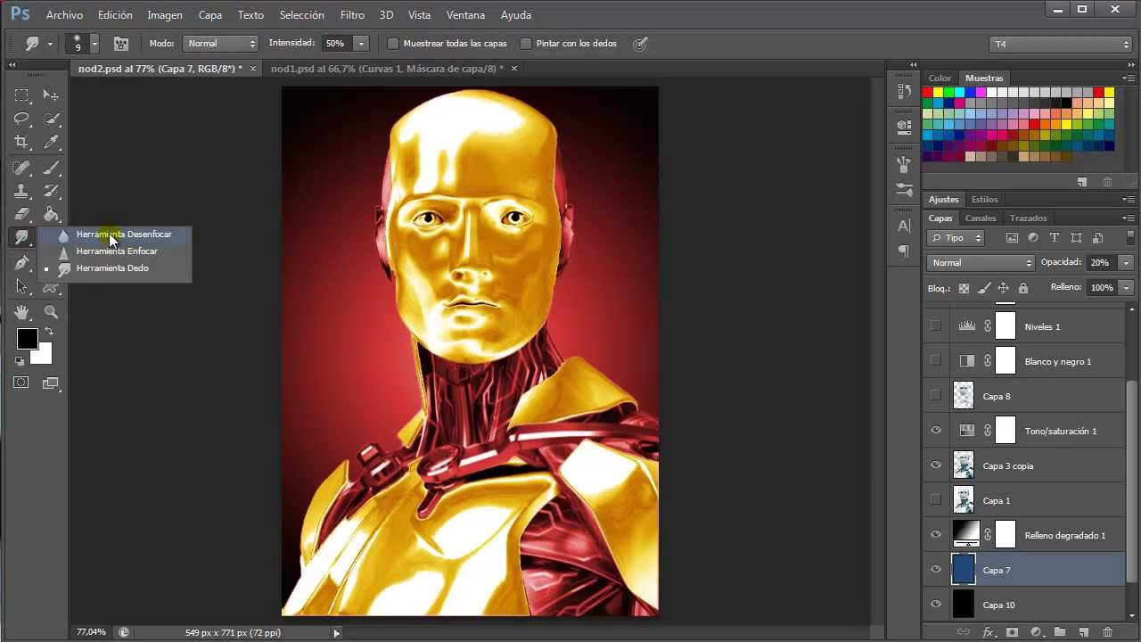Hide the Capa 7 layer
This screenshot has height=642, width=1141.
935,570
